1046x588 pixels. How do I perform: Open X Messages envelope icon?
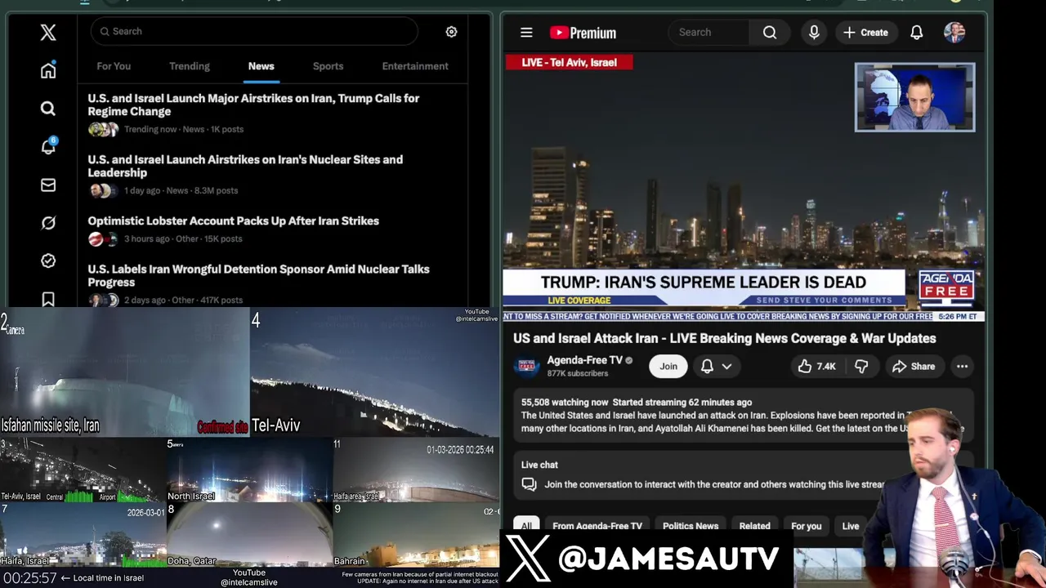(48, 185)
